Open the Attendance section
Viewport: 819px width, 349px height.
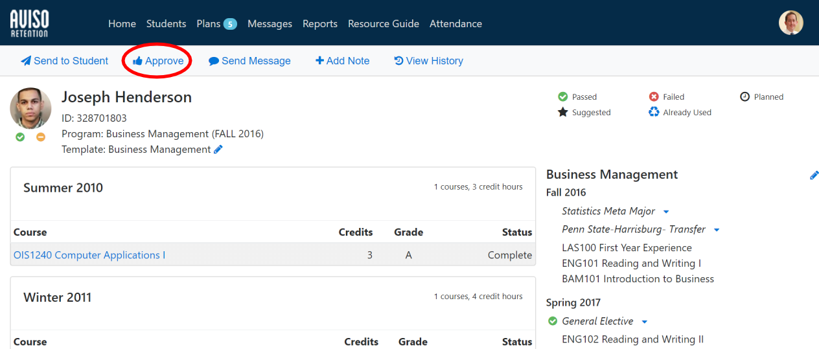coord(456,24)
